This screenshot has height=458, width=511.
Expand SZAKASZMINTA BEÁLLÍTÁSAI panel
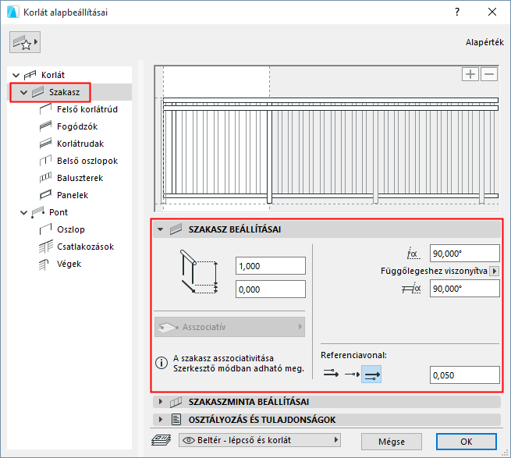click(160, 402)
